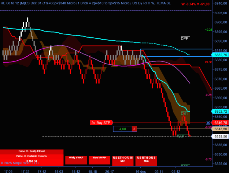Screen dimensions: 229x173
Task: Toggle the Day VWAP button
Action: (99, 160)
